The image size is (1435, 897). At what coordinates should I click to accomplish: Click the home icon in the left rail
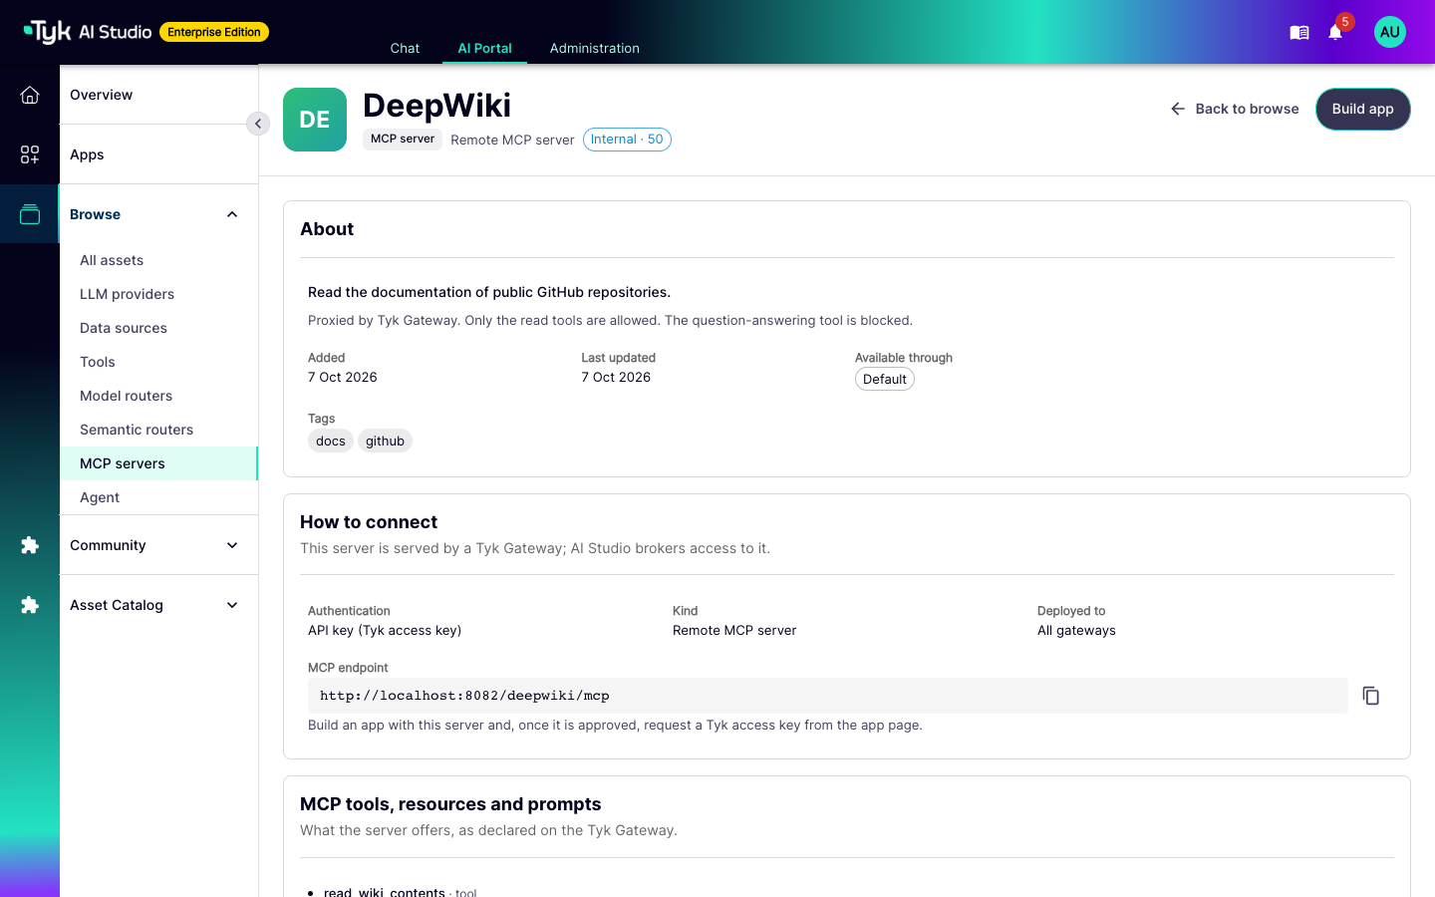click(30, 95)
